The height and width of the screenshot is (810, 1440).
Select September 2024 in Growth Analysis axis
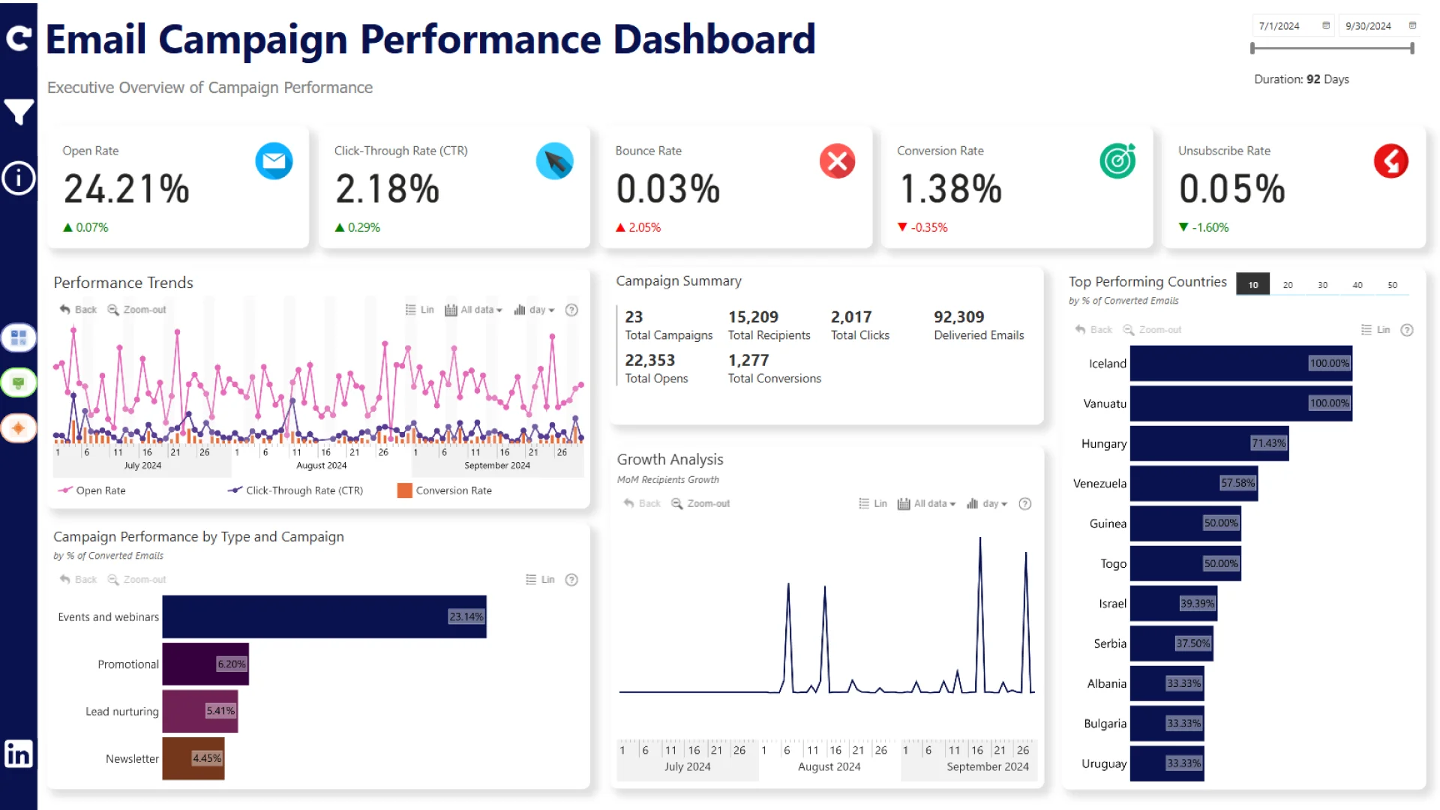[x=987, y=766]
